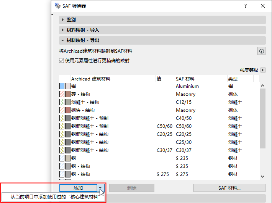
Task: Click hatch icon of 钢筋混凝土 - 结构 C25/30 row
Action: point(62,142)
